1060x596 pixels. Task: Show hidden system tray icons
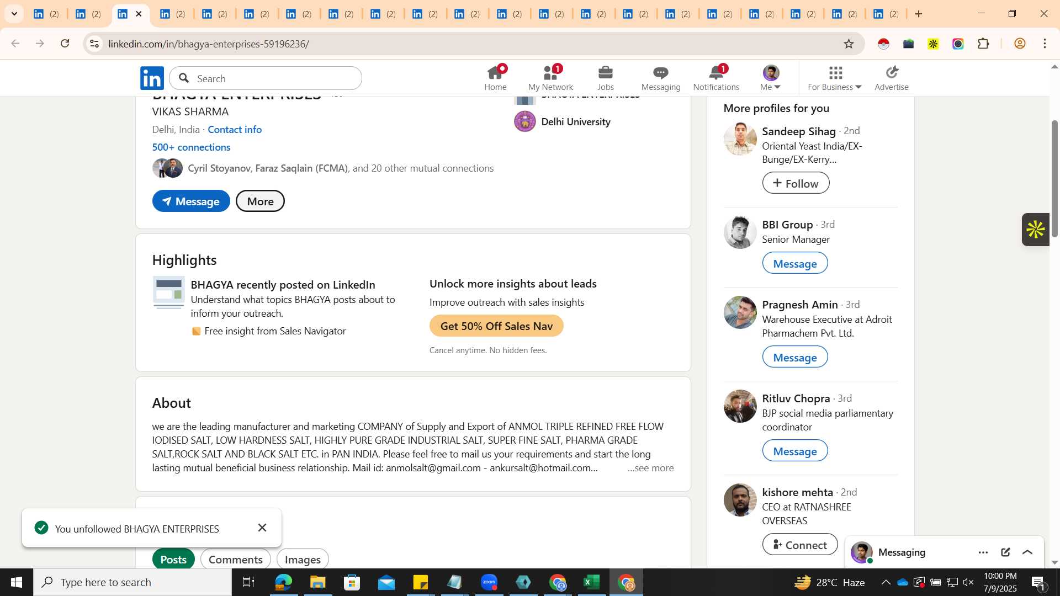click(x=886, y=582)
